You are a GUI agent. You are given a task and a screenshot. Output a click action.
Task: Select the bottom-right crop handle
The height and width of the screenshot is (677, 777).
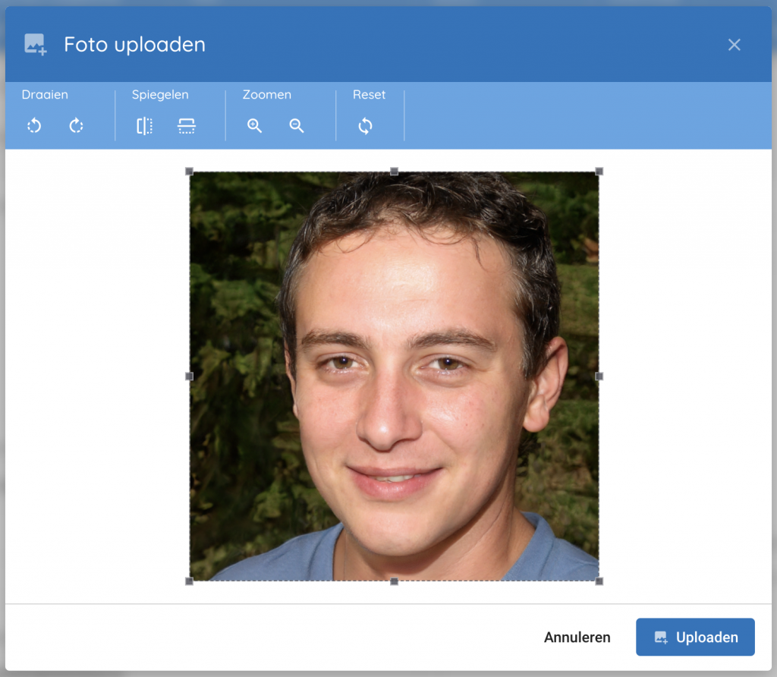pos(599,581)
